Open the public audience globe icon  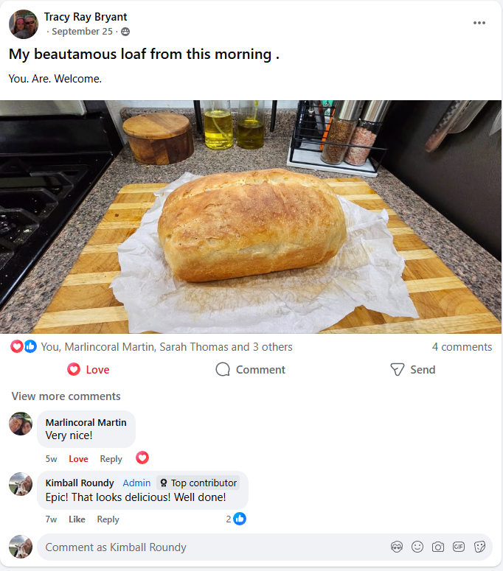(x=125, y=32)
